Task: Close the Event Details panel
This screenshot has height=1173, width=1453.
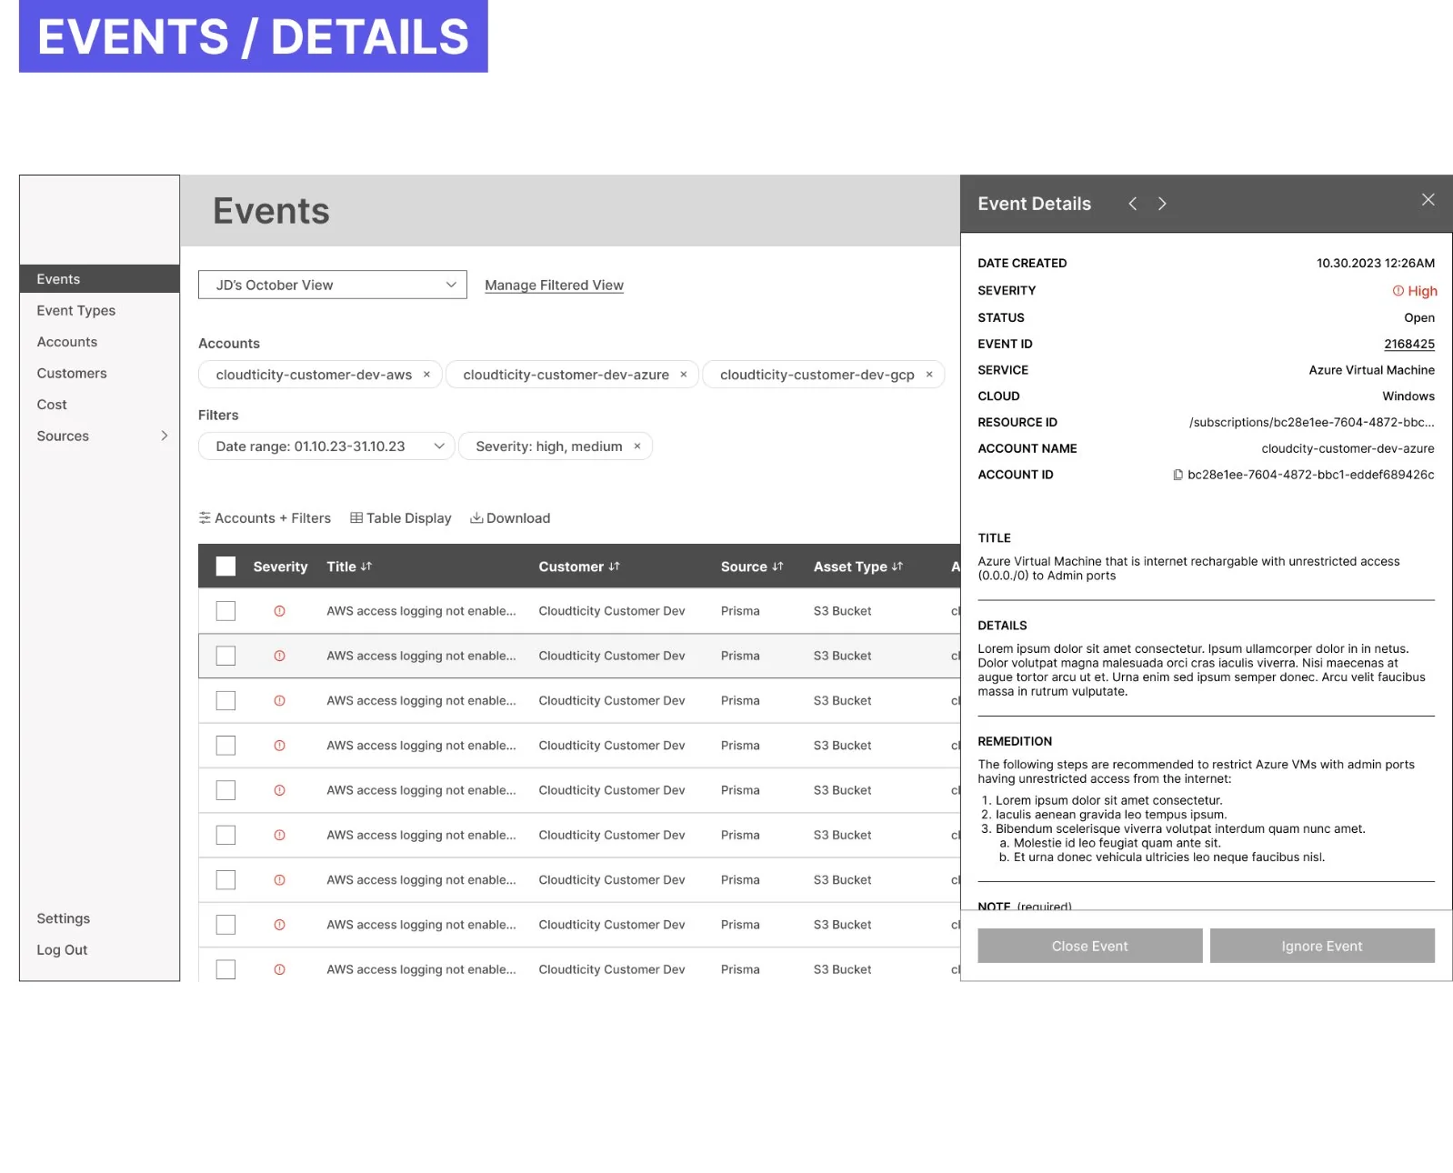Action: (x=1428, y=200)
